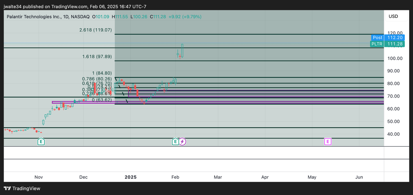
Task: Click the open value O101.09
Action: 101,16
